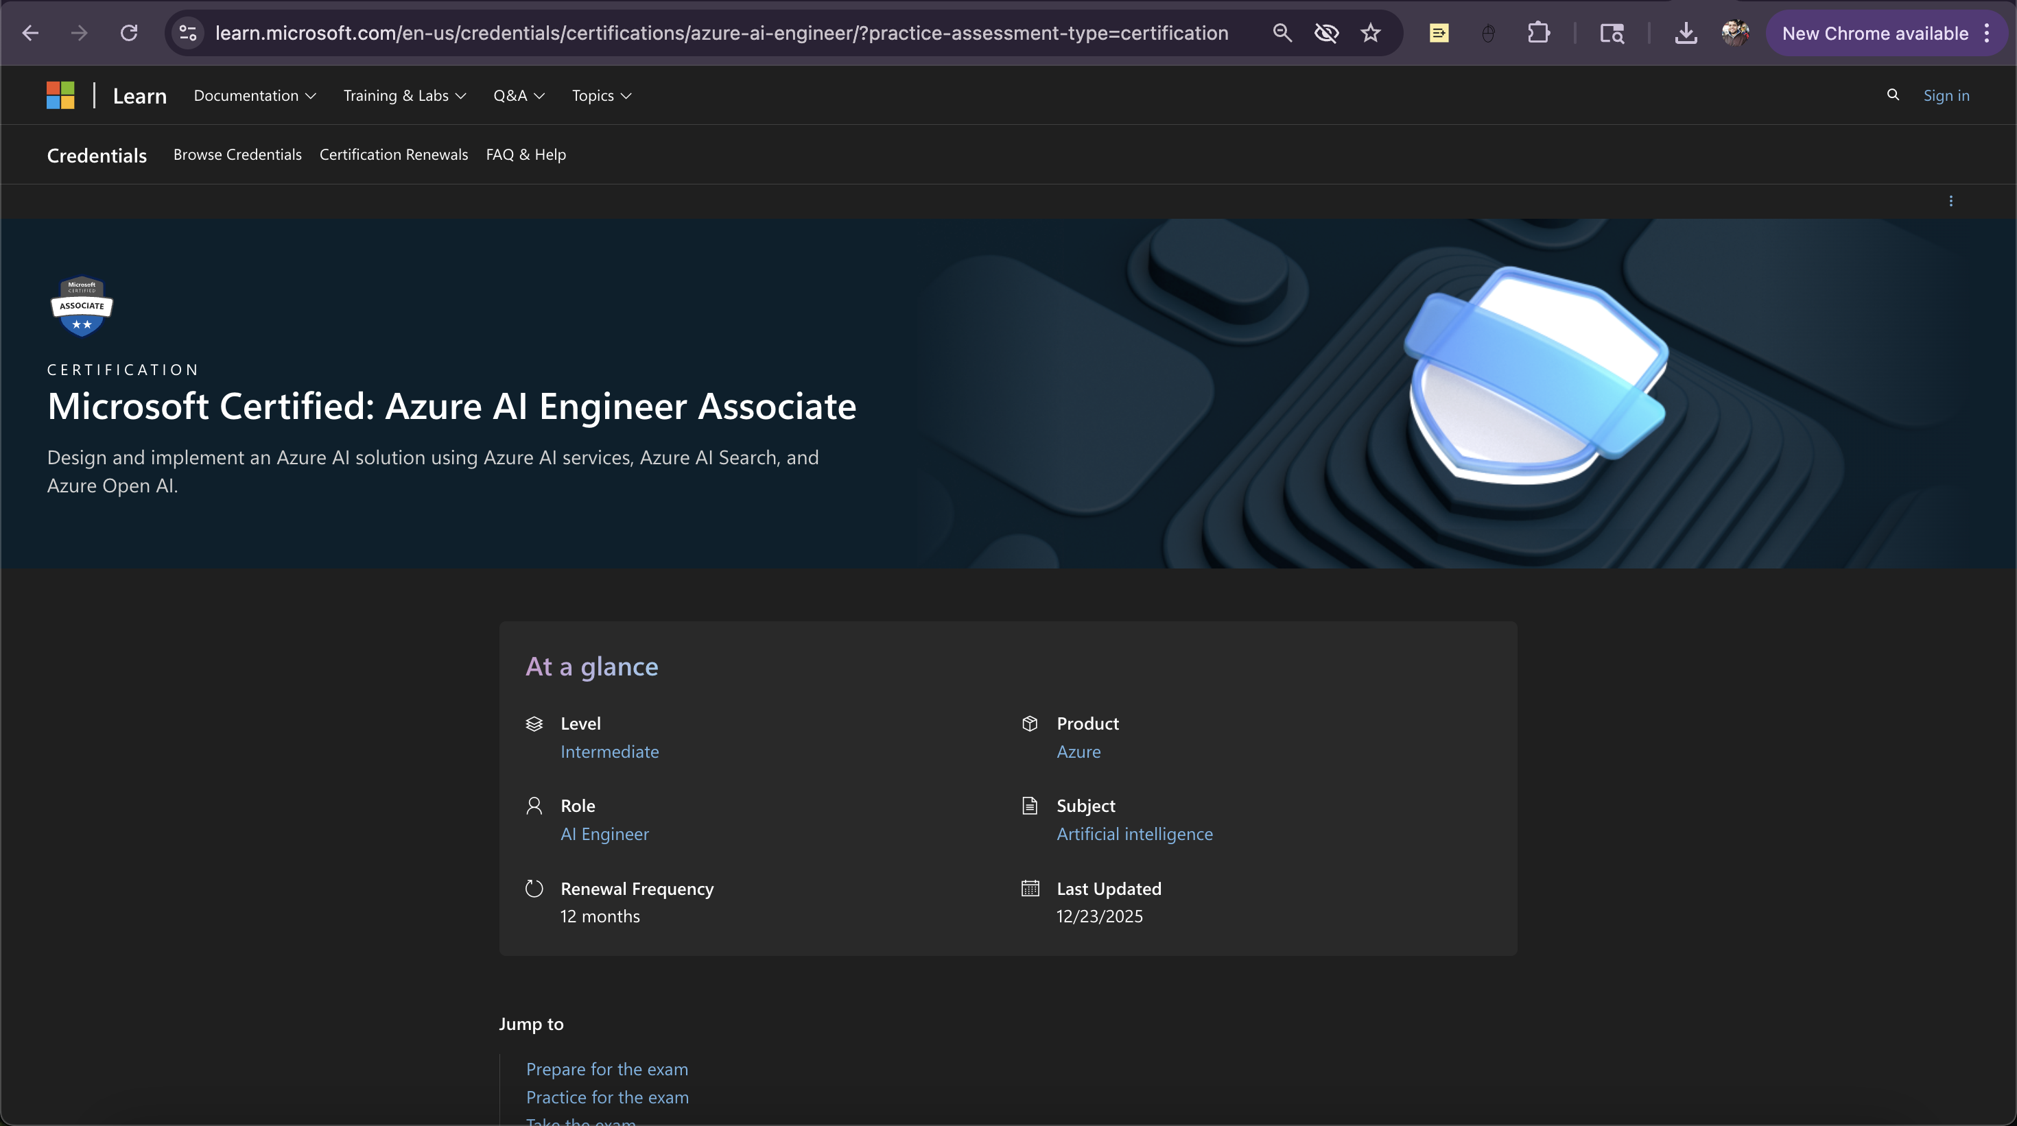This screenshot has height=1126, width=2017.
Task: Open the search within page magnifier icon
Action: [x=1281, y=32]
